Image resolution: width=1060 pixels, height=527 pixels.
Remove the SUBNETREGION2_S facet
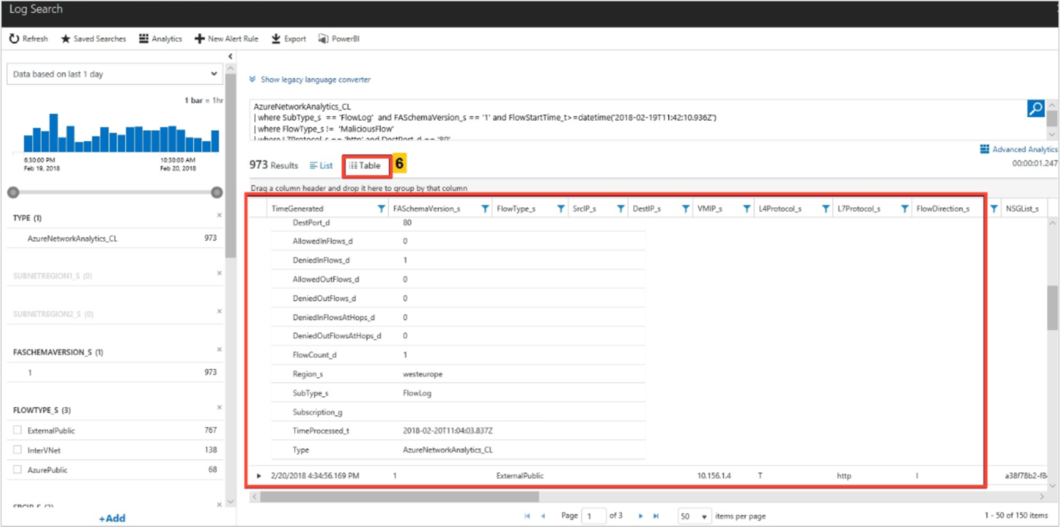(x=219, y=311)
